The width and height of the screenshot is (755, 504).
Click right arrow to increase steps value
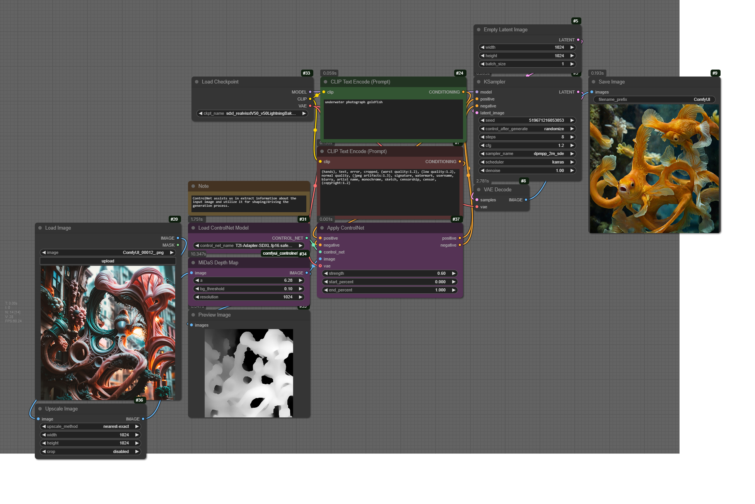point(572,137)
